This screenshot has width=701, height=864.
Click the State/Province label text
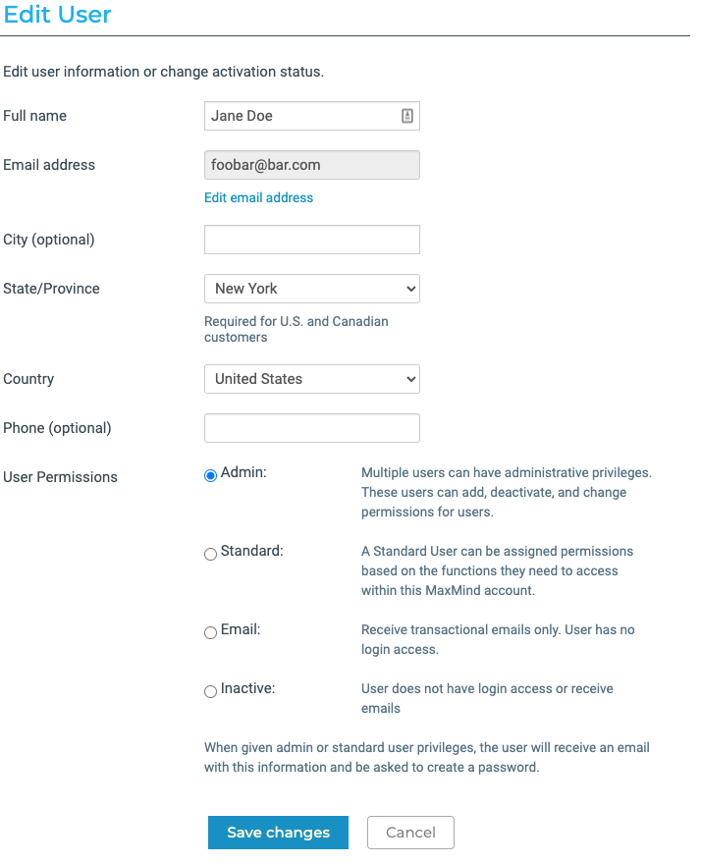[51, 289]
